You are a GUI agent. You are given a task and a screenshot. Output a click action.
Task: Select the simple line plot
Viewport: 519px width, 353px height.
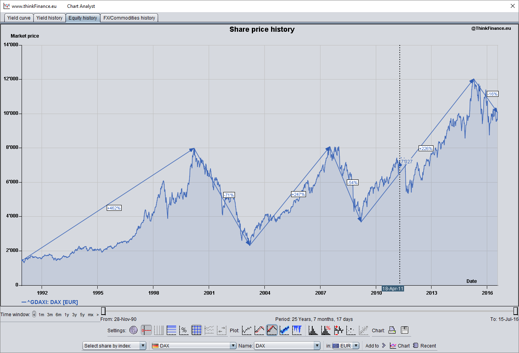pyautogui.click(x=247, y=330)
